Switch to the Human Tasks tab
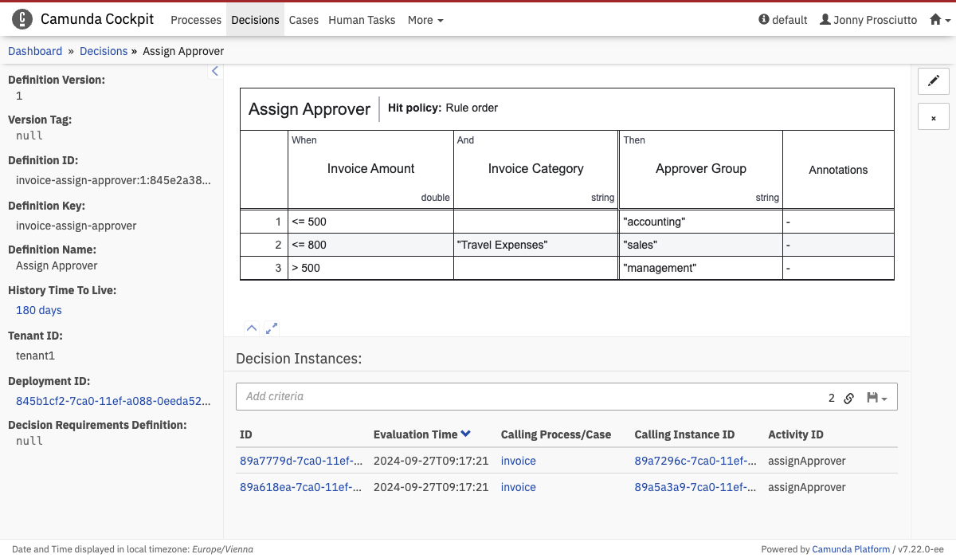This screenshot has height=558, width=956. (362, 20)
